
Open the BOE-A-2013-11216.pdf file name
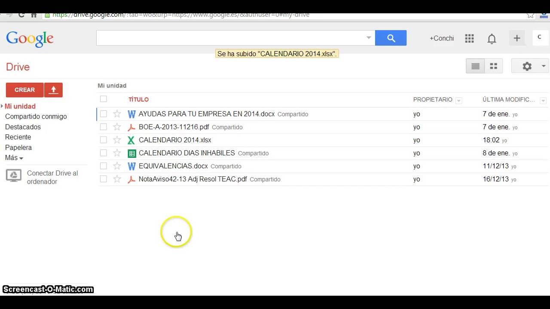(174, 127)
